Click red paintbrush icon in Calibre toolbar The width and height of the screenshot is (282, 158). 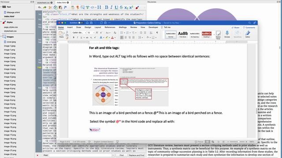[x=137, y=7]
